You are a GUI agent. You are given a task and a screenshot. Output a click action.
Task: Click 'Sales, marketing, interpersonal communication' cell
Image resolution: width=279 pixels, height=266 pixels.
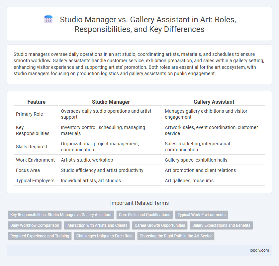214,147
